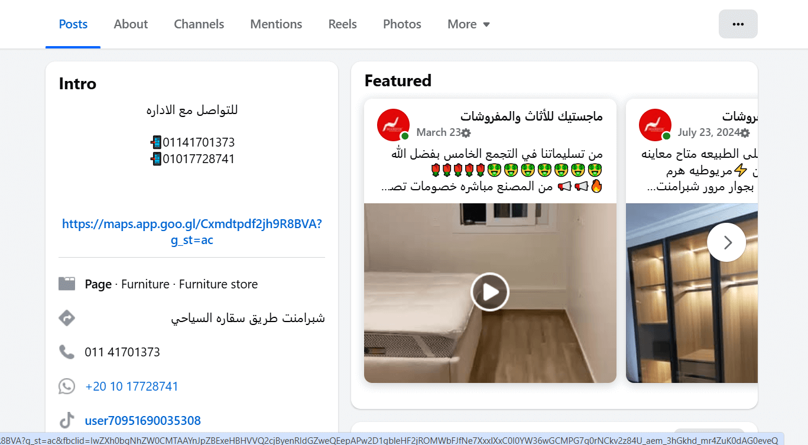Click the phone icon next to 011 41701373
The image size is (808, 445).
click(x=67, y=352)
